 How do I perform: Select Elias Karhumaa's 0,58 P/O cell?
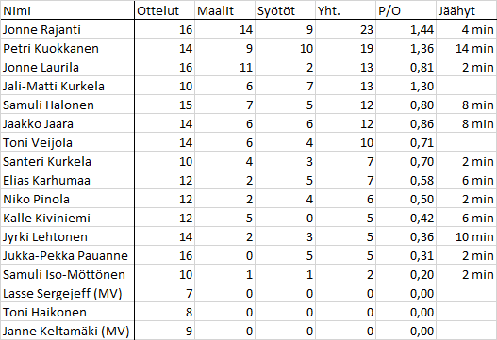pyautogui.click(x=406, y=180)
